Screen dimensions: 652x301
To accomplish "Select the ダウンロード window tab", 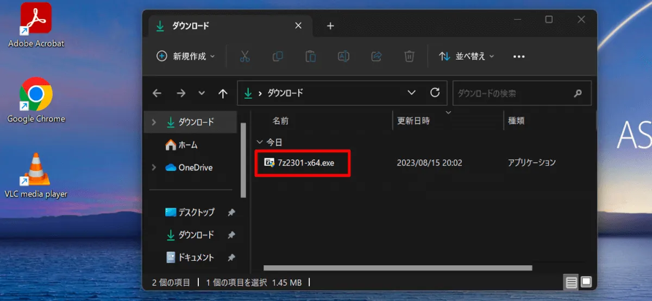I will pos(230,26).
